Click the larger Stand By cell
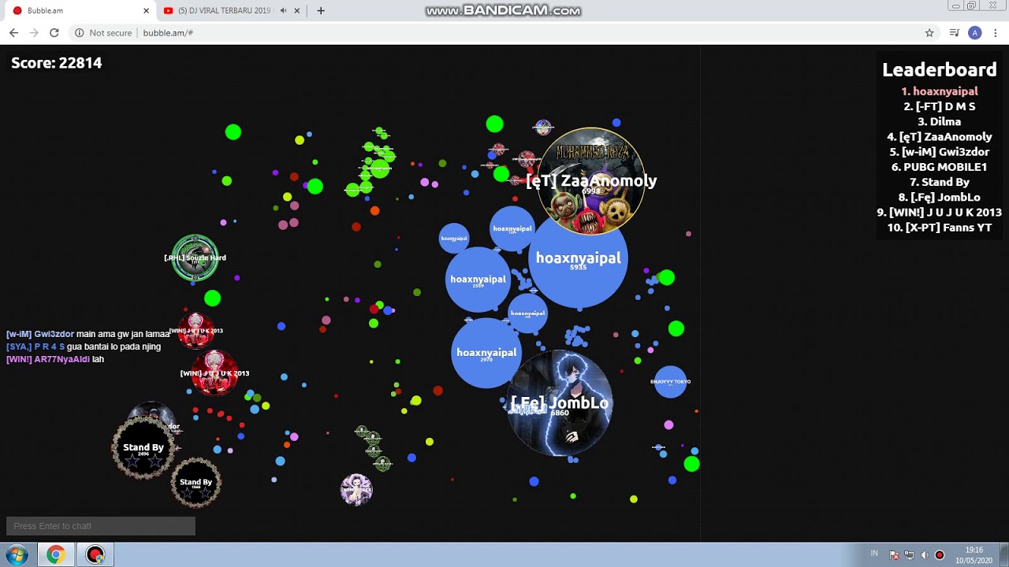This screenshot has width=1009, height=567. tap(143, 448)
